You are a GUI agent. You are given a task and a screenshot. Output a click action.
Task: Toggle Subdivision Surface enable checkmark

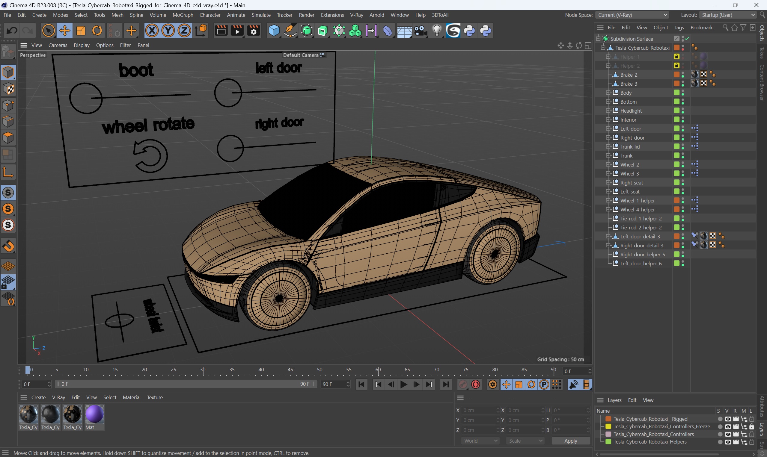(x=688, y=39)
